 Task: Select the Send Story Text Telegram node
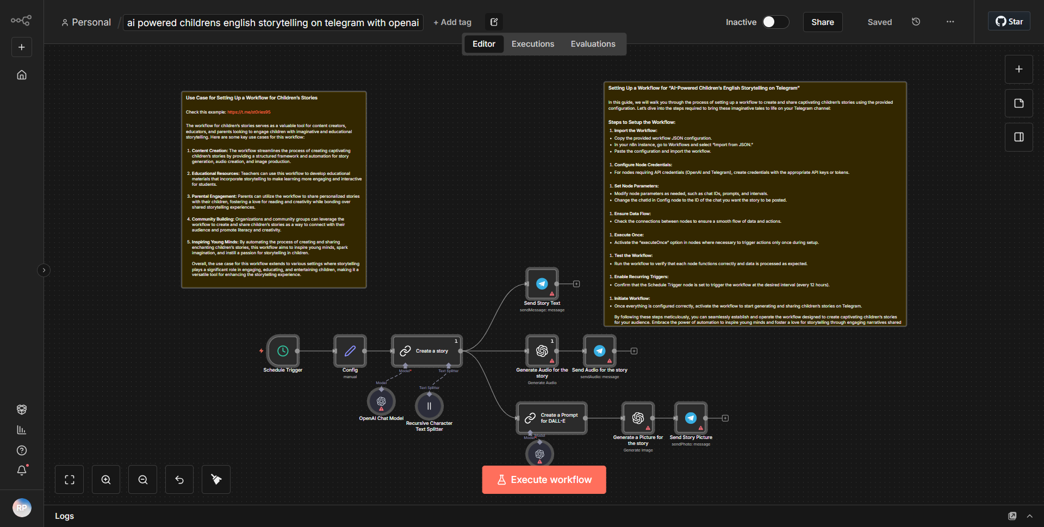[542, 284]
